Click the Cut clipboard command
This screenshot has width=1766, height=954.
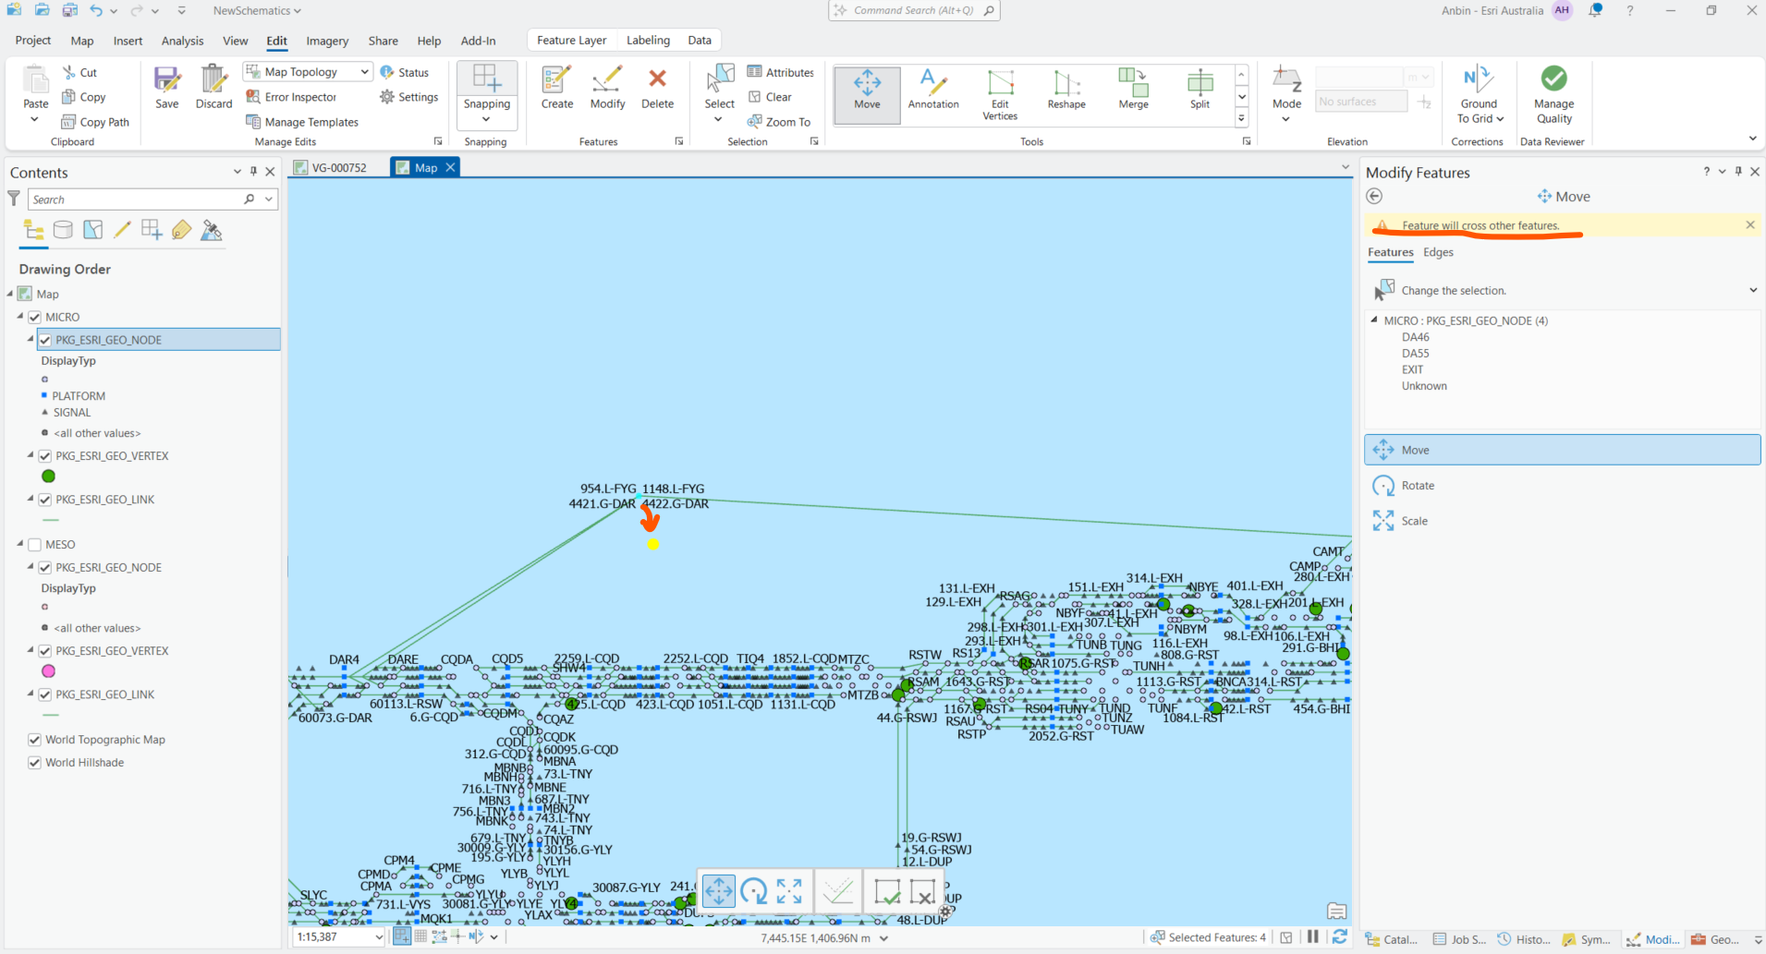click(79, 72)
